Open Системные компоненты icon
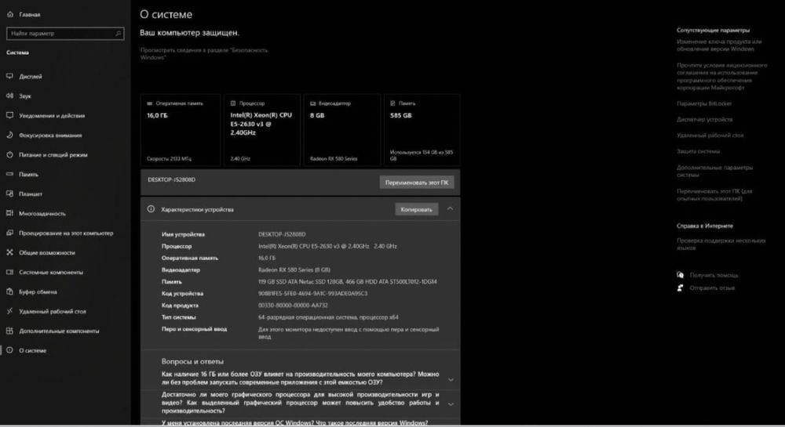 (9, 272)
